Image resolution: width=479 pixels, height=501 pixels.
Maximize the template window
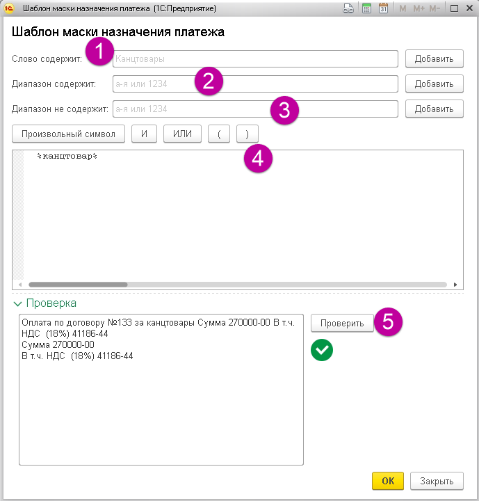(454, 8)
